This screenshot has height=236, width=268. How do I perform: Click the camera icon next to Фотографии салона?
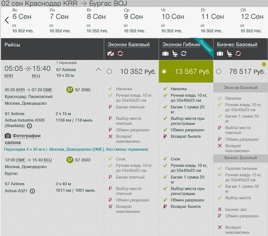click(x=8, y=136)
